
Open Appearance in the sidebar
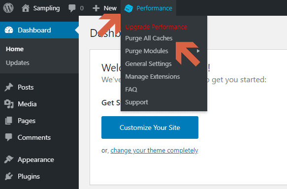click(x=36, y=160)
